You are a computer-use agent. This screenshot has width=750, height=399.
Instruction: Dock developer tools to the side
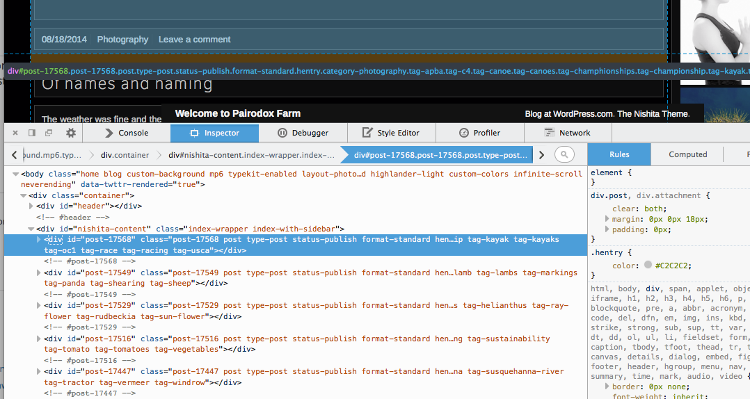click(32, 133)
